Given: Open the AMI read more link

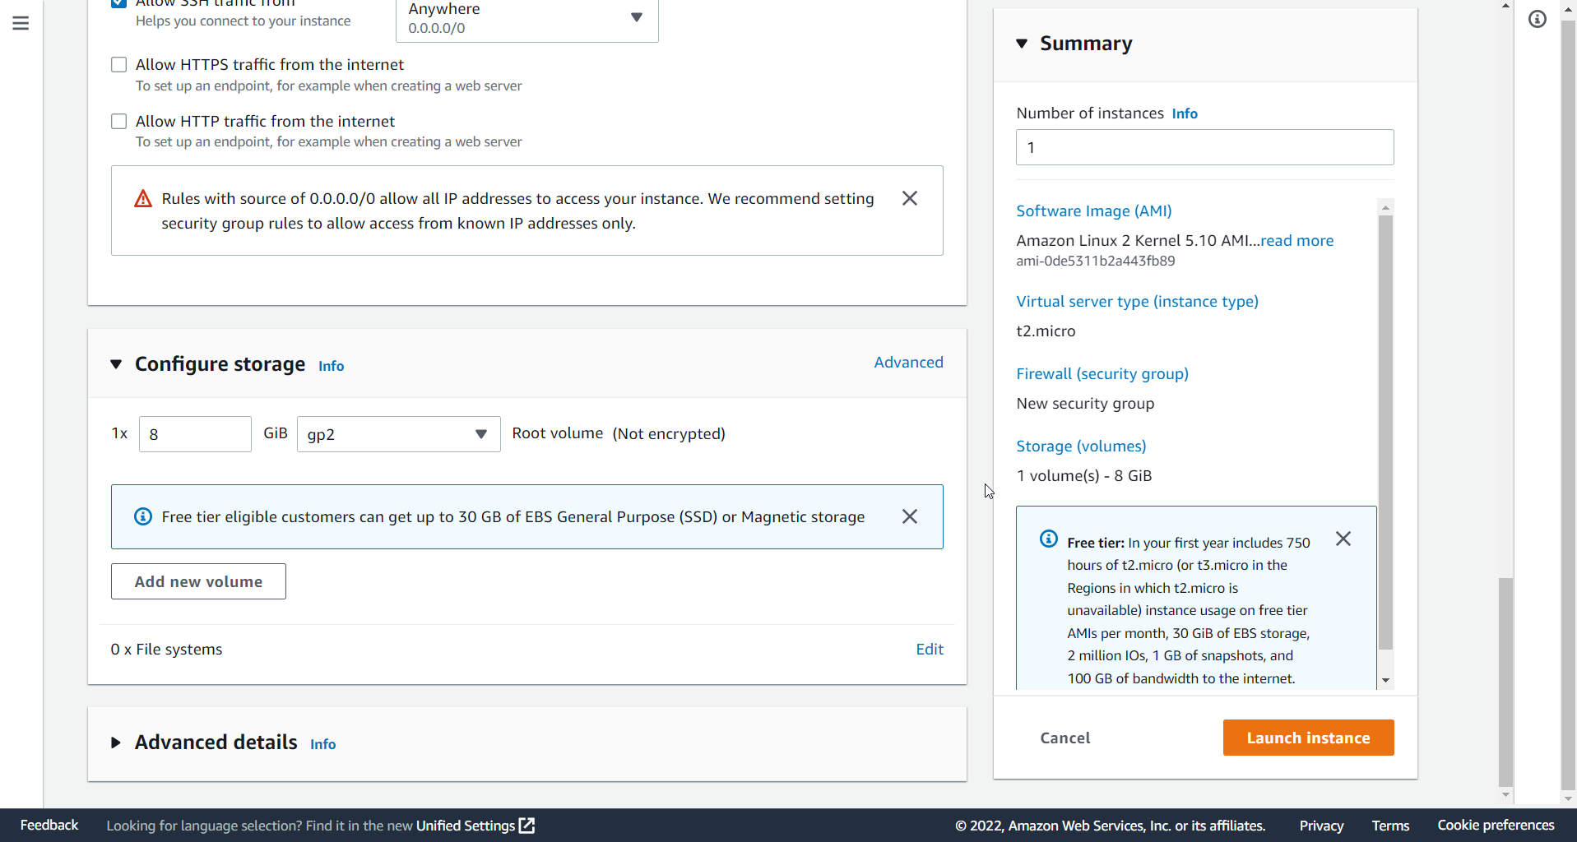Looking at the screenshot, I should 1297,240.
